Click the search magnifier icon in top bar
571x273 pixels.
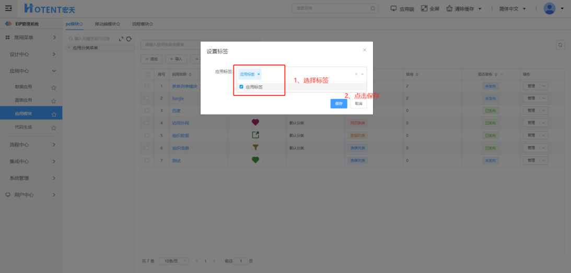[x=372, y=8]
